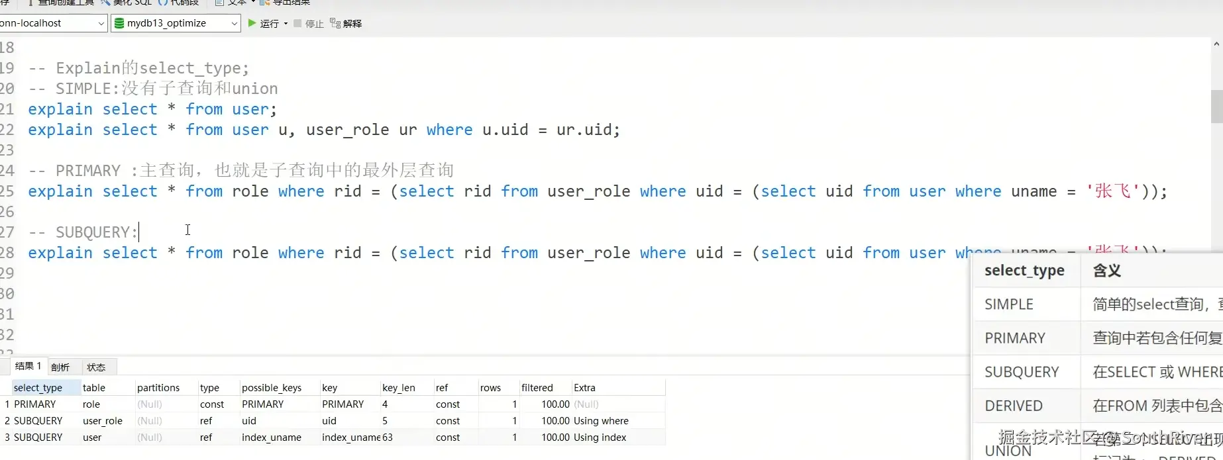Run the query with the green play icon

pyautogui.click(x=252, y=23)
